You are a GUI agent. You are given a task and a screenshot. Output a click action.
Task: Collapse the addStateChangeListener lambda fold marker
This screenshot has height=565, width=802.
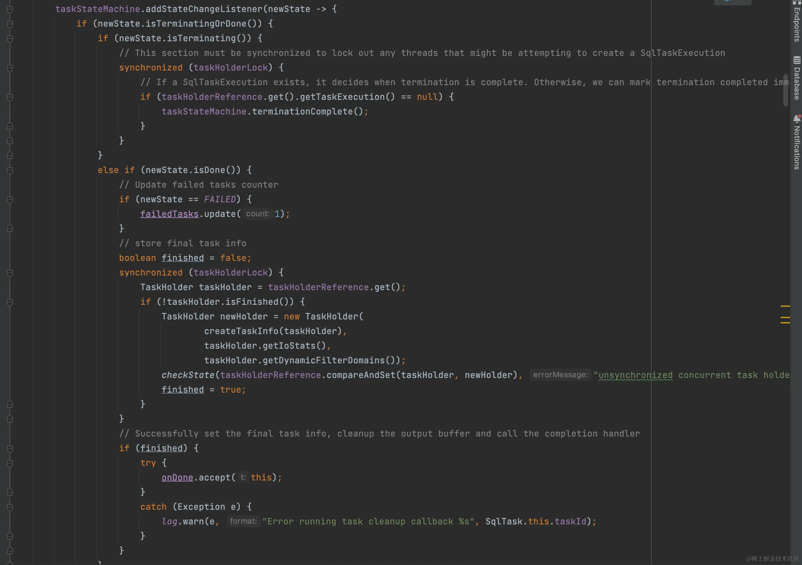pos(10,9)
